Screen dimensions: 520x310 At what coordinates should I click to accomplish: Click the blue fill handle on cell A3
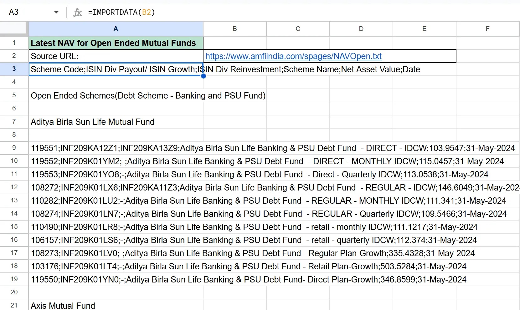coord(203,76)
